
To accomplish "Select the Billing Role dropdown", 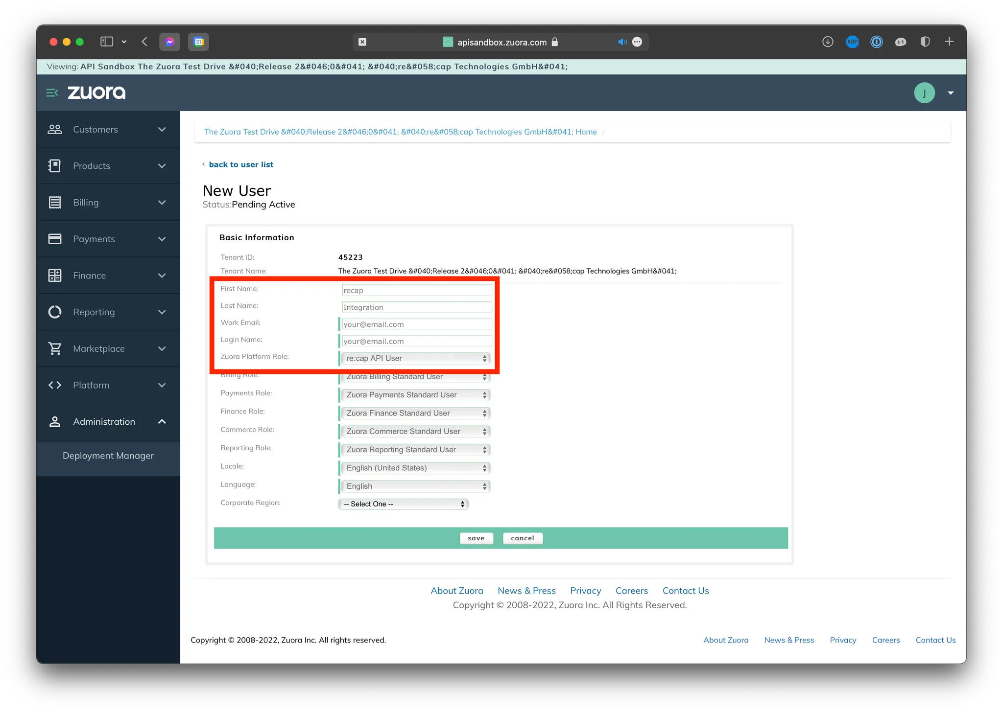I will click(414, 377).
